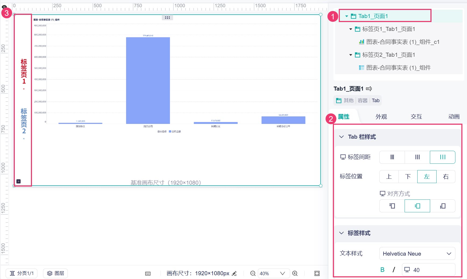Click the drag handle dots atop the chart
Viewport: 467px width, 279px height.
[x=167, y=17]
